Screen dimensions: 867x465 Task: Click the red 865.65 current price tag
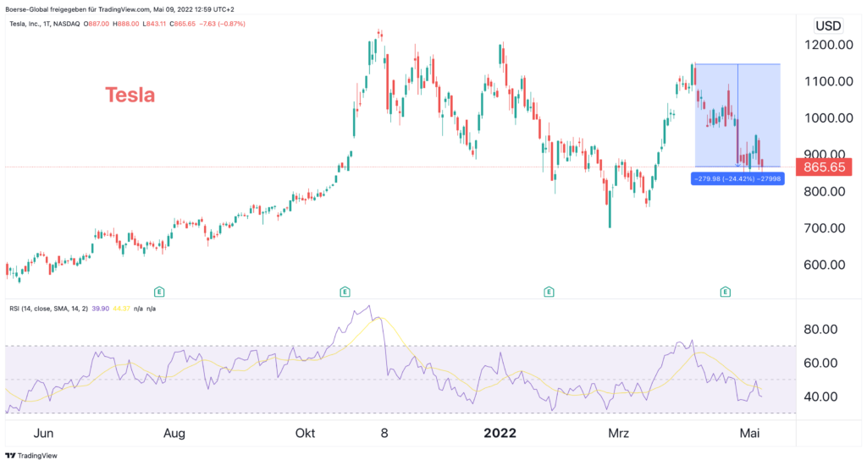823,167
